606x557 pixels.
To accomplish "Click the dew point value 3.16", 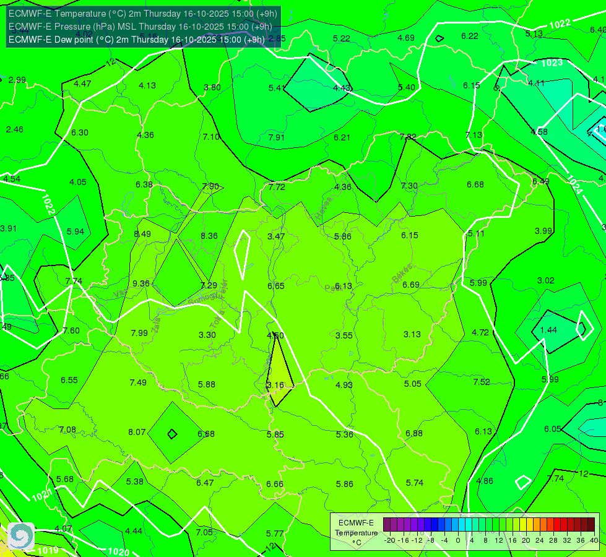I will click(275, 385).
